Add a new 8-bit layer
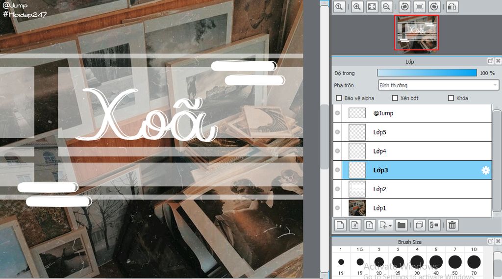 click(x=355, y=225)
